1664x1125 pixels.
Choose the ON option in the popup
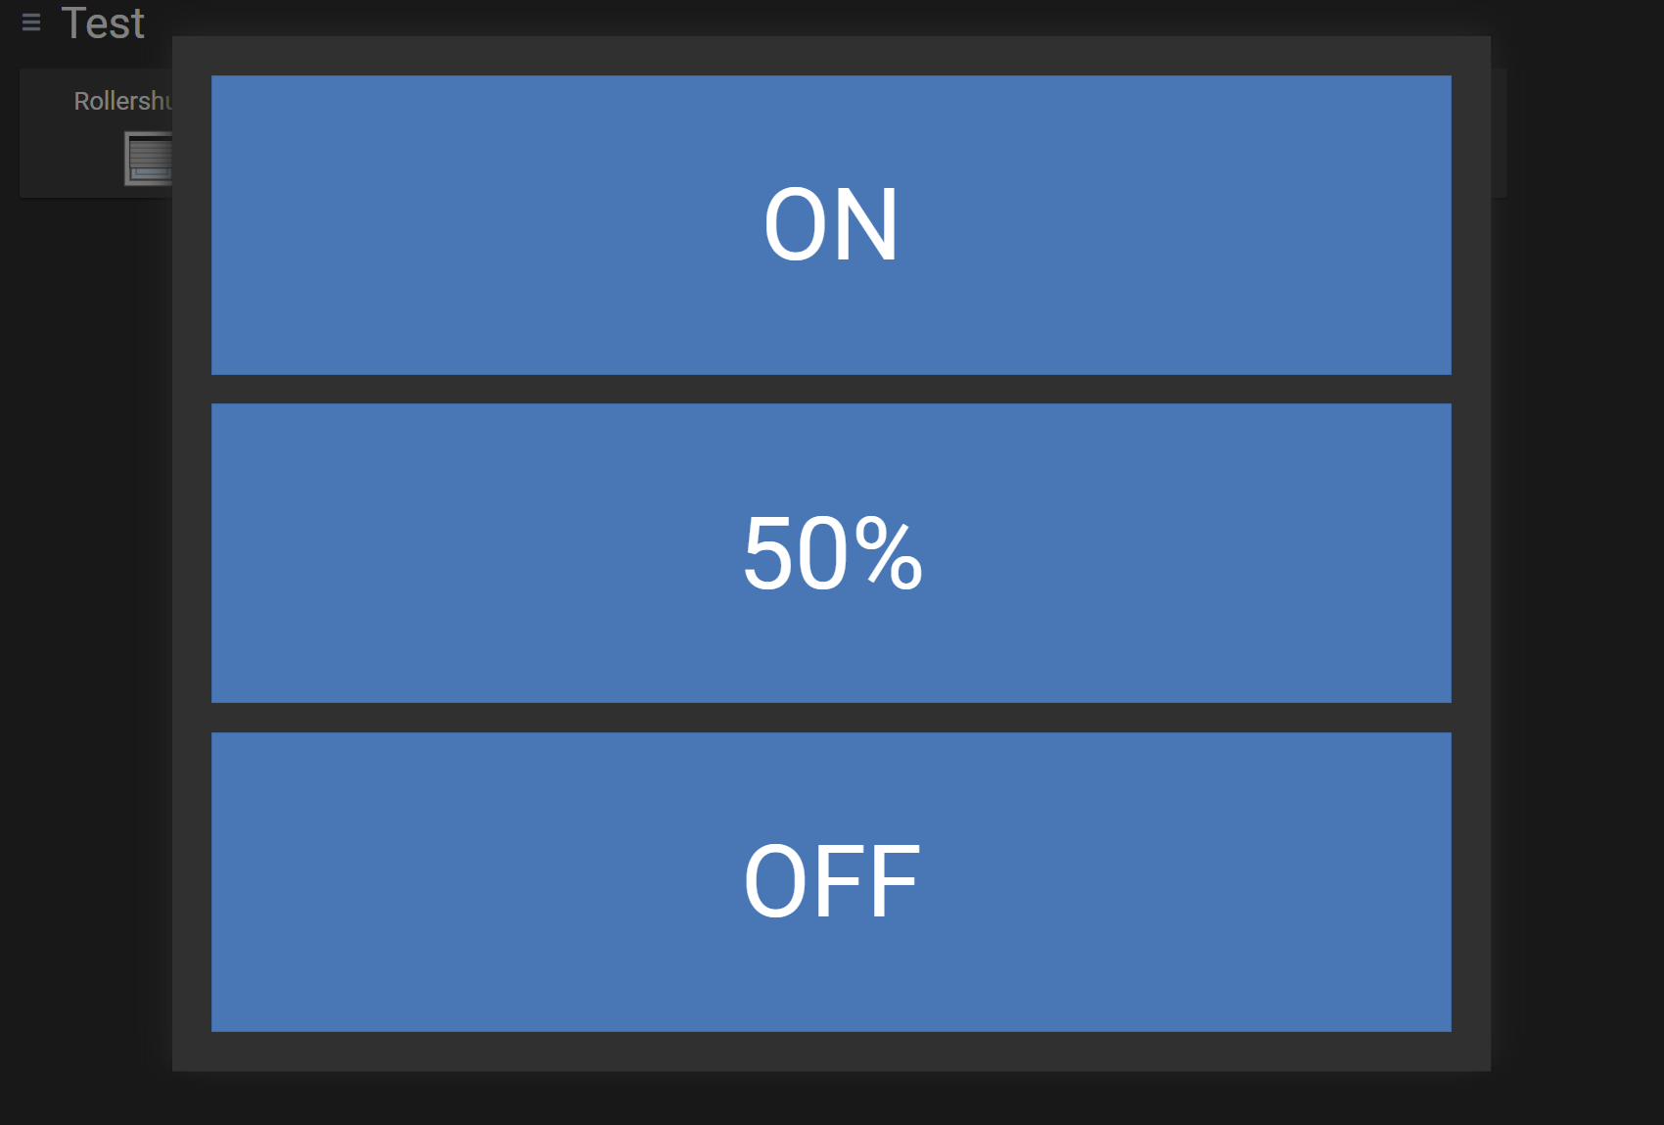(x=831, y=225)
